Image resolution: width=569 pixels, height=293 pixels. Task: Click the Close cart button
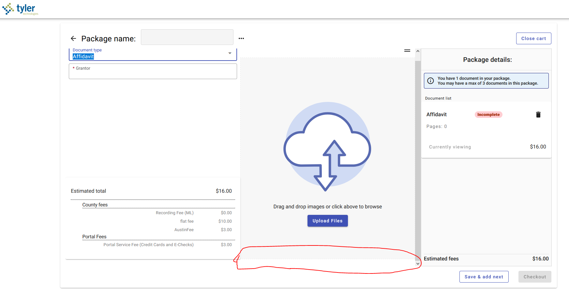coord(533,38)
